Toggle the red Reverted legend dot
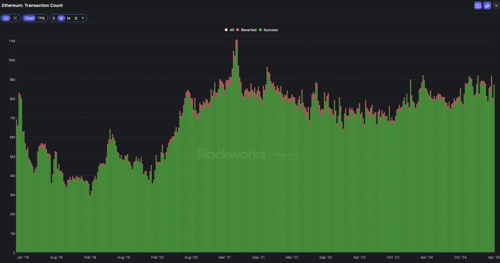The width and height of the screenshot is (500, 263). (237, 30)
